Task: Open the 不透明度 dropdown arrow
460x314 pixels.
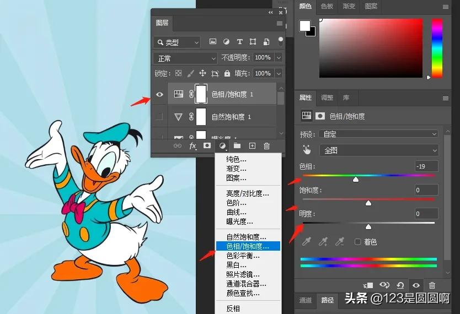Action: click(279, 57)
